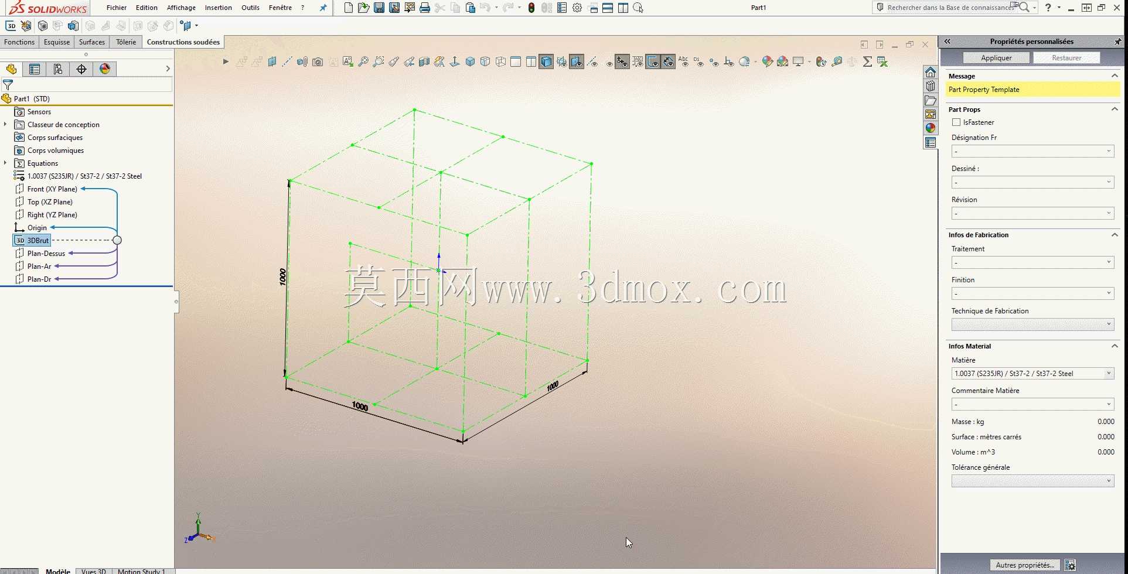Collapse the Infos de Fabrication section
This screenshot has height=574, width=1128.
(1115, 235)
